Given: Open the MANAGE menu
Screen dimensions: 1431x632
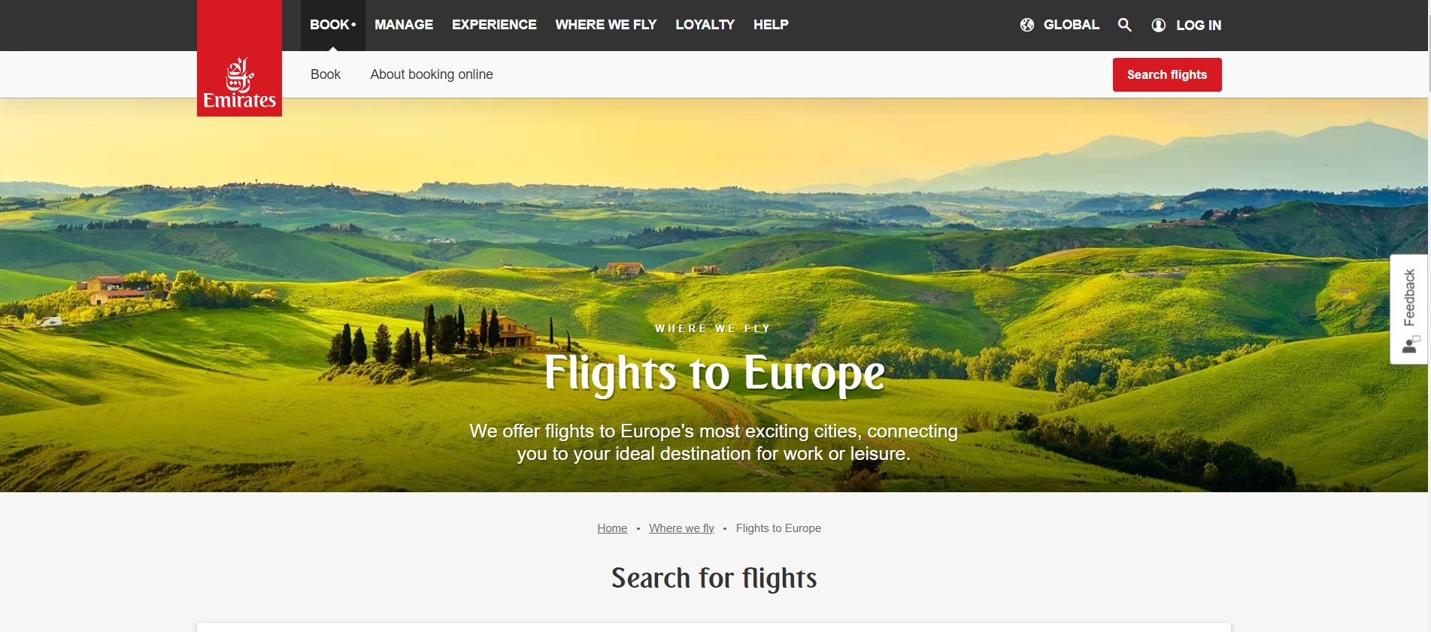Looking at the screenshot, I should click(x=404, y=25).
